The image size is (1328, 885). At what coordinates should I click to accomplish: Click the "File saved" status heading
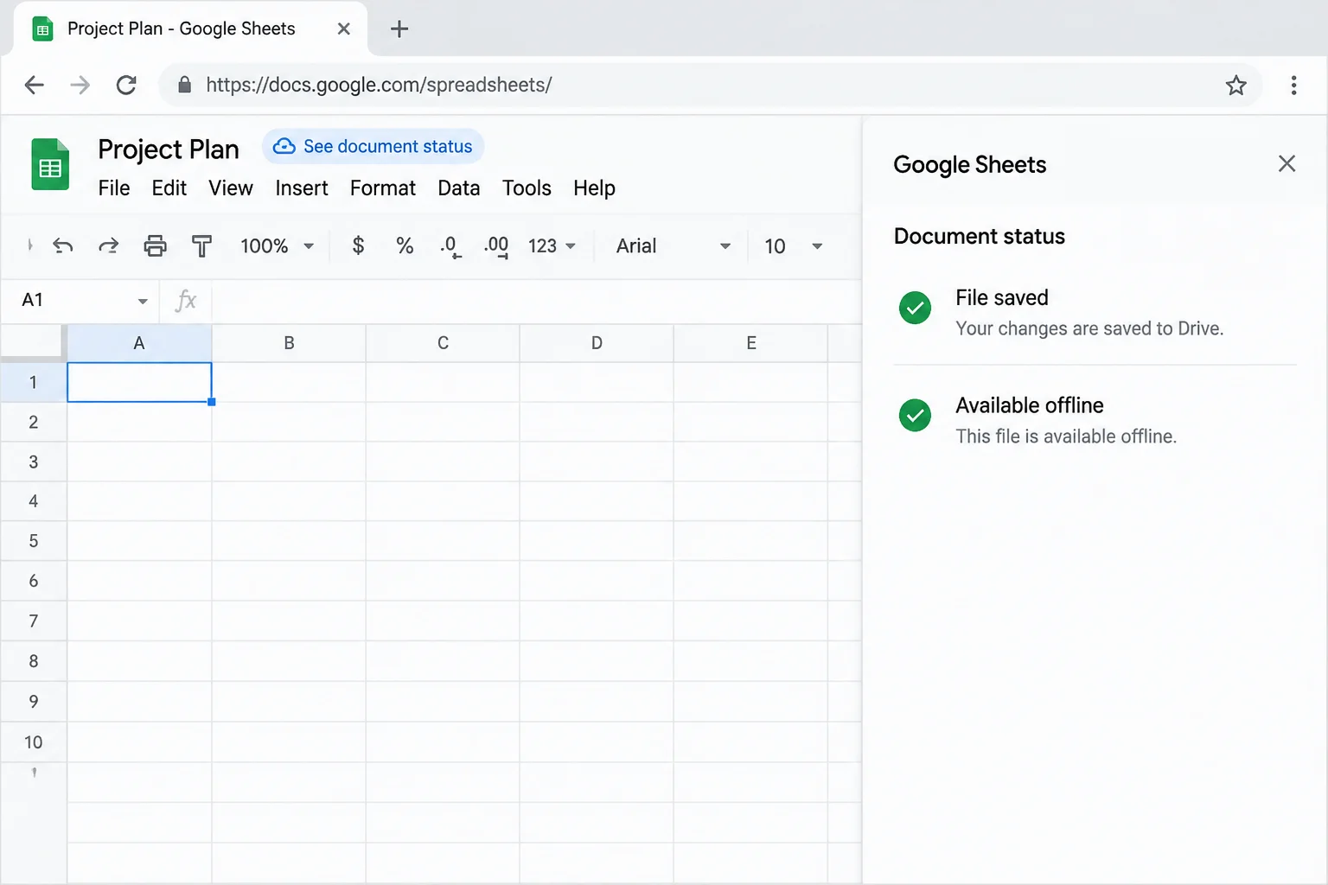coord(1002,298)
